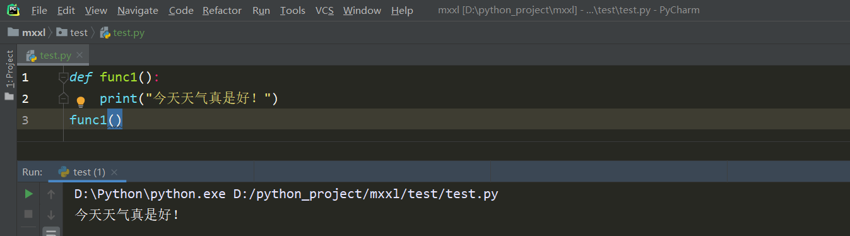Click the Stop process square icon
The height and width of the screenshot is (236, 850).
[x=28, y=214]
